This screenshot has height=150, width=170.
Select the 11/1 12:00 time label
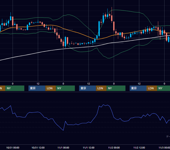click(x=88, y=147)
